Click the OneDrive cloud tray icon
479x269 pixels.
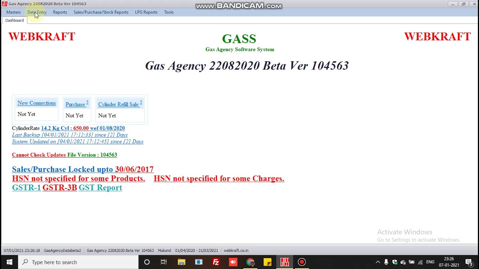(403, 262)
